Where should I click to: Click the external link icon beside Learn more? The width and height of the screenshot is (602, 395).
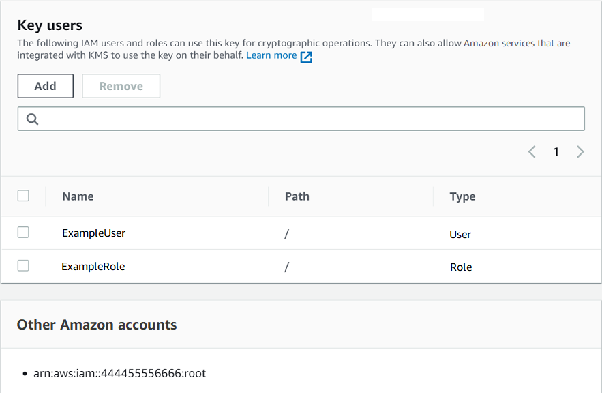306,57
